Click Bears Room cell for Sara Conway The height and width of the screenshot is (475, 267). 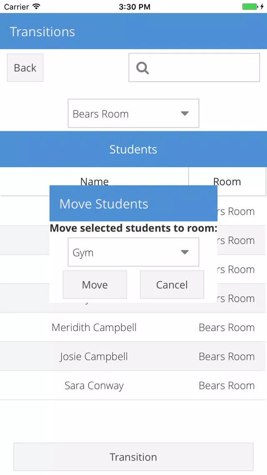click(227, 386)
